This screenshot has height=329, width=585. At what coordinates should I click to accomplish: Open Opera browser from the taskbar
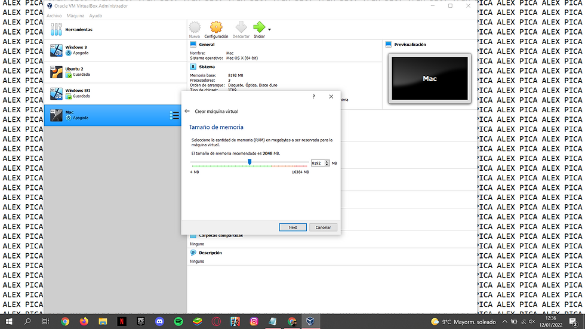pos(216,322)
